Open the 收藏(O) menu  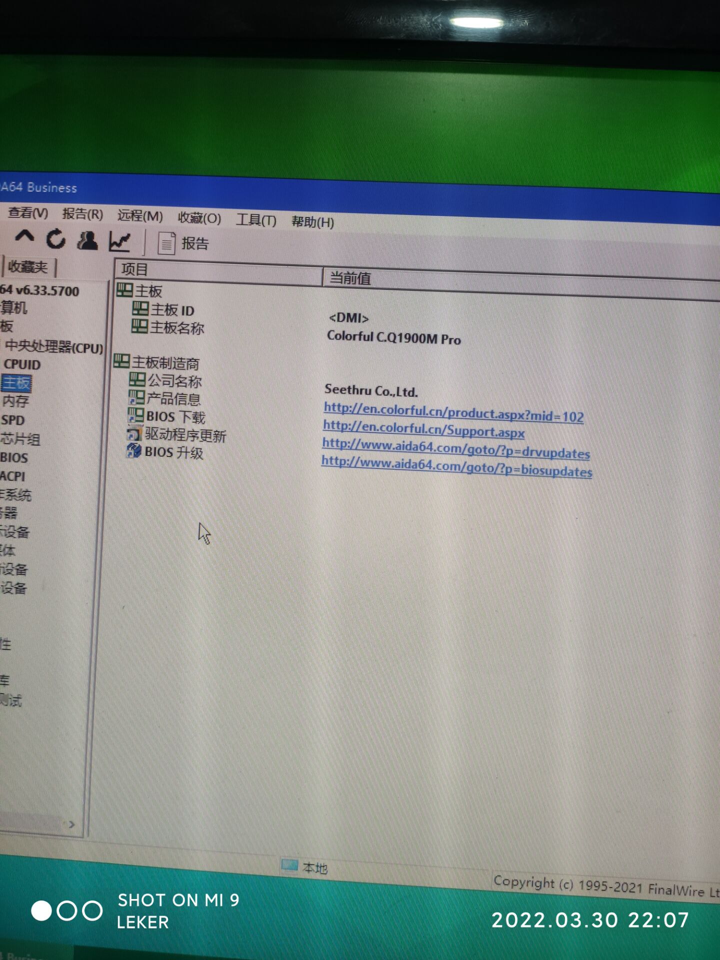tap(199, 218)
